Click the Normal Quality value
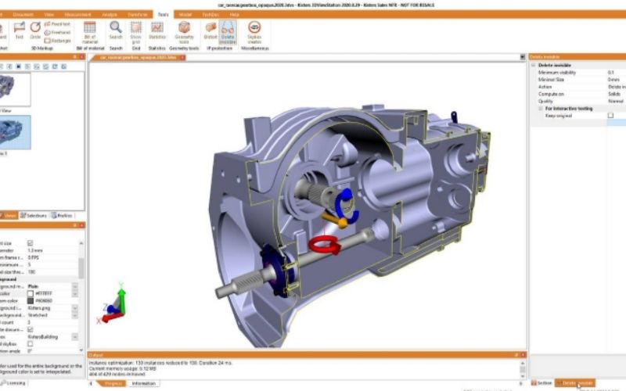Viewport: 626px width, 391px height. [x=616, y=102]
